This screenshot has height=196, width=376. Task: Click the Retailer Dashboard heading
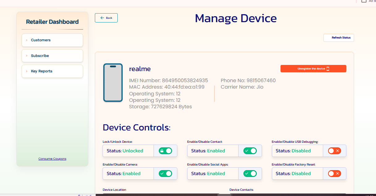point(52,22)
